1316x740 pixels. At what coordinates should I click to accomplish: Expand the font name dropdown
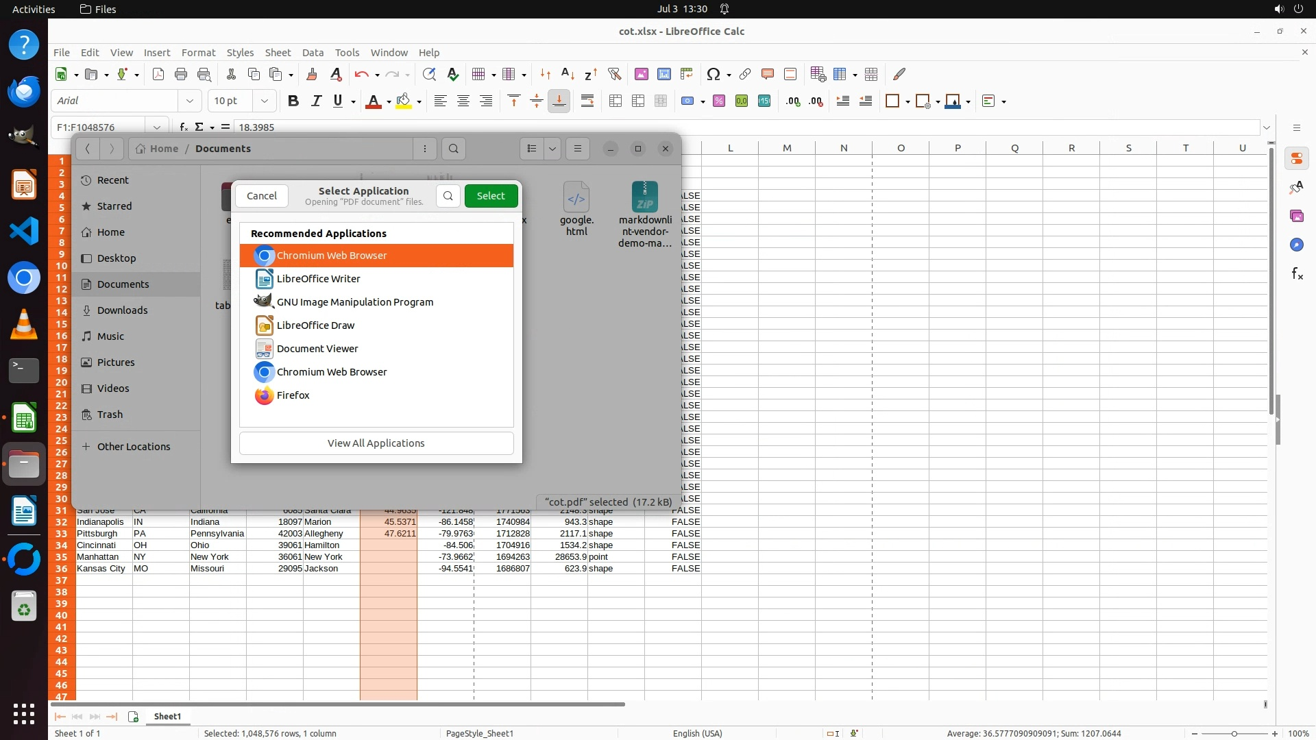point(190,101)
